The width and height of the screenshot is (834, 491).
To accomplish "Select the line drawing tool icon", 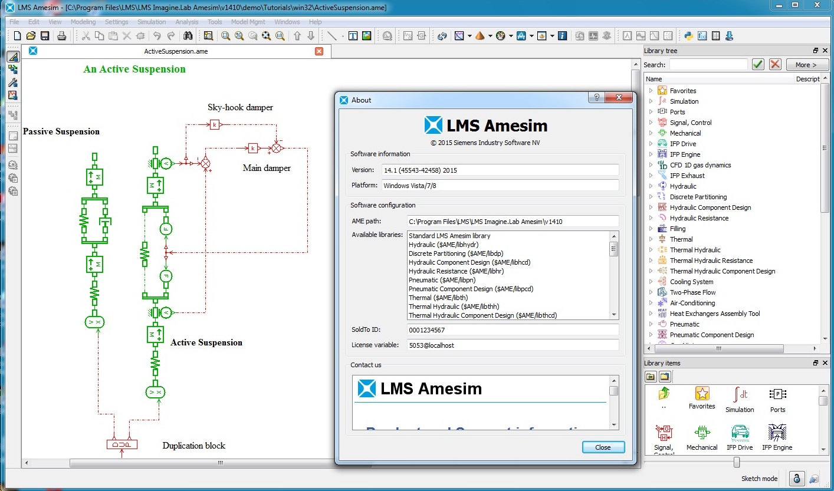I will click(x=332, y=36).
